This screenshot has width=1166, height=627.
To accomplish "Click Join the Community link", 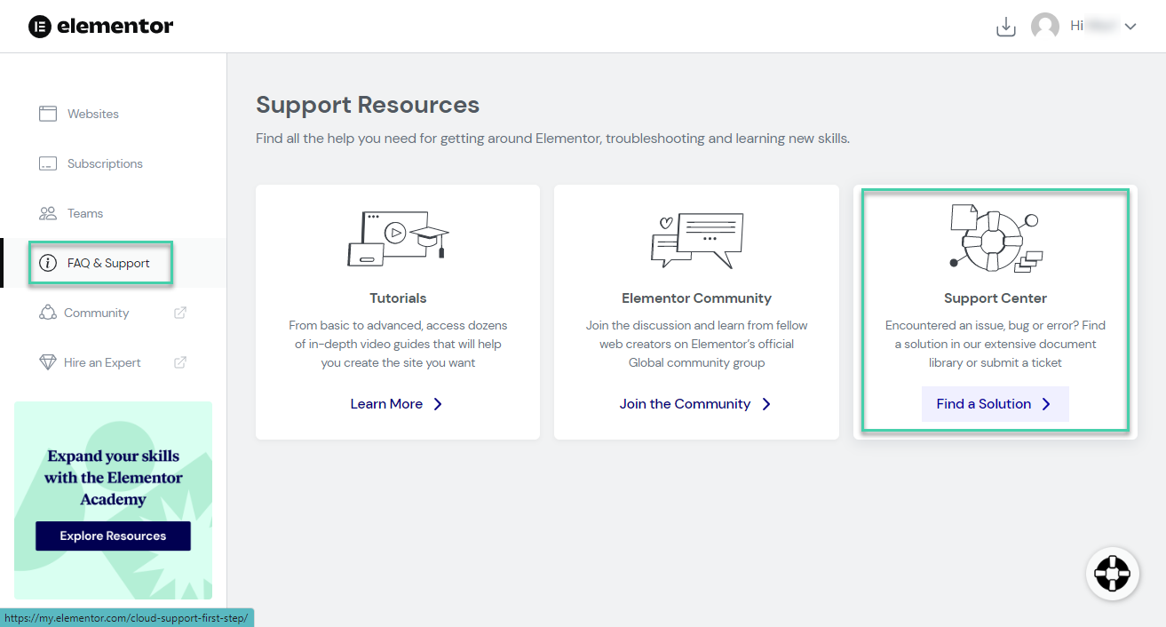I will tap(694, 404).
